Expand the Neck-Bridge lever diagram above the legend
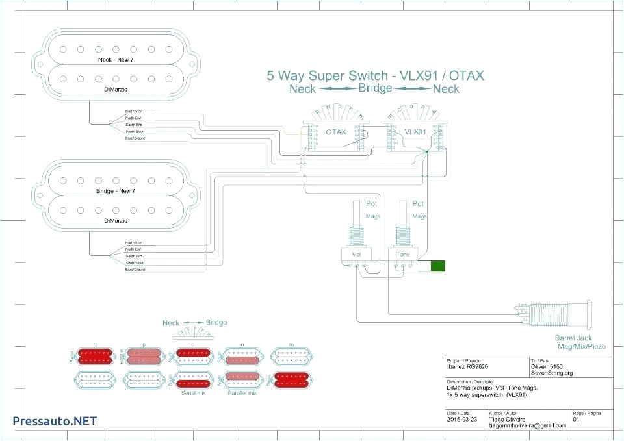This screenshot has height=441, width=624. 194,333
